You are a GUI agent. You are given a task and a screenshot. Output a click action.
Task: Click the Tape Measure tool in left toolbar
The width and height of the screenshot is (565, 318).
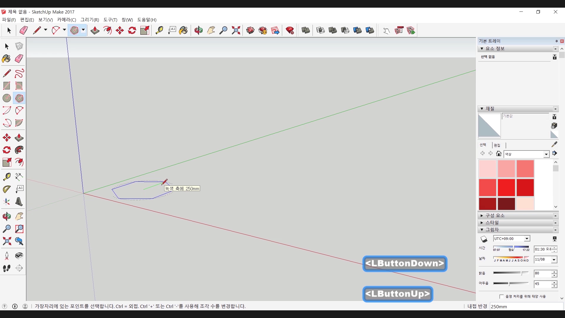pos(7,176)
